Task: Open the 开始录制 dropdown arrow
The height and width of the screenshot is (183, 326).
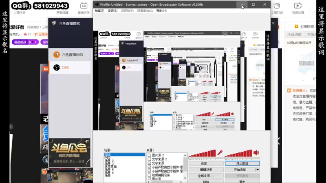Action: tap(258, 170)
